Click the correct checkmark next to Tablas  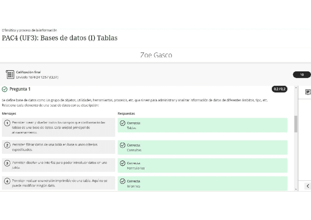pyautogui.click(x=123, y=123)
